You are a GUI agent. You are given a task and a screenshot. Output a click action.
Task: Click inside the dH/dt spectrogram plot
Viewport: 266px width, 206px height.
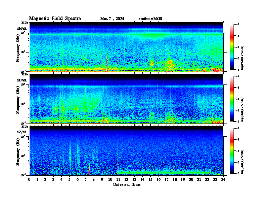pyautogui.click(x=126, y=47)
